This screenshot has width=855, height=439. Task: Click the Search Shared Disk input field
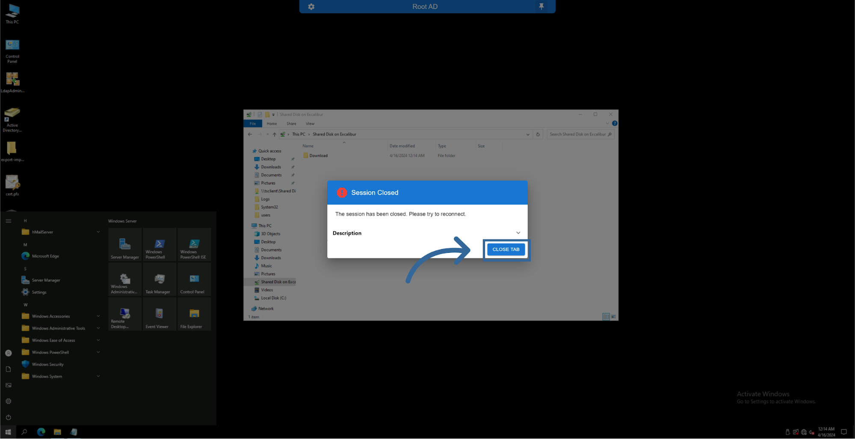(577, 134)
